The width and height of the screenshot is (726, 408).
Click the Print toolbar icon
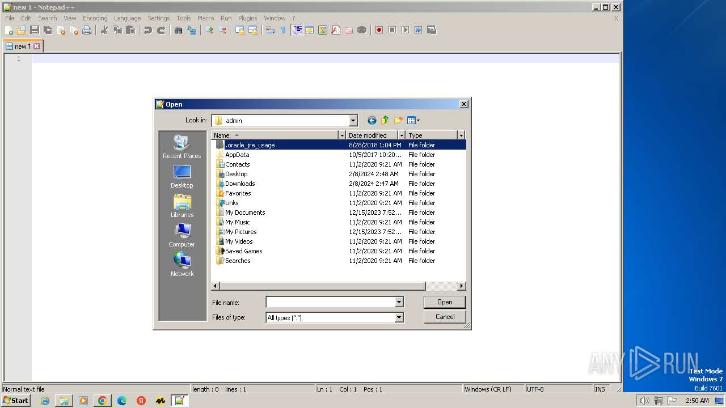pos(87,30)
